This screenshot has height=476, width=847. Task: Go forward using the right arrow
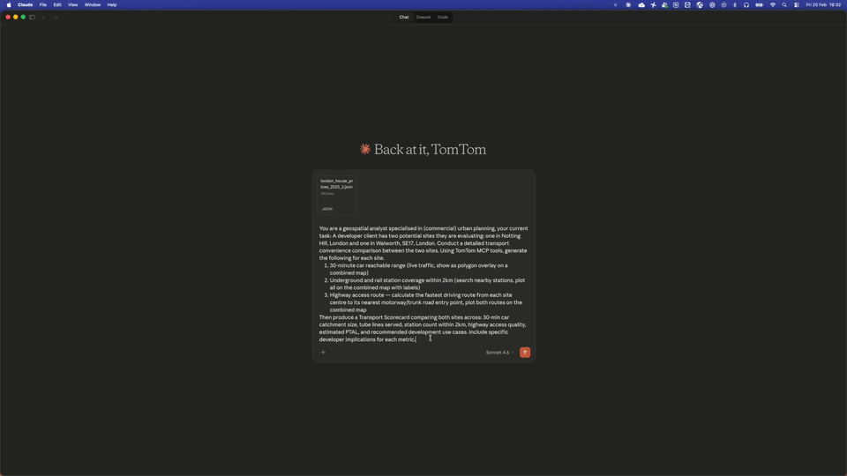pos(55,17)
